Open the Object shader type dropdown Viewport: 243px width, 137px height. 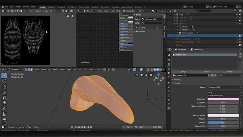[90, 11]
